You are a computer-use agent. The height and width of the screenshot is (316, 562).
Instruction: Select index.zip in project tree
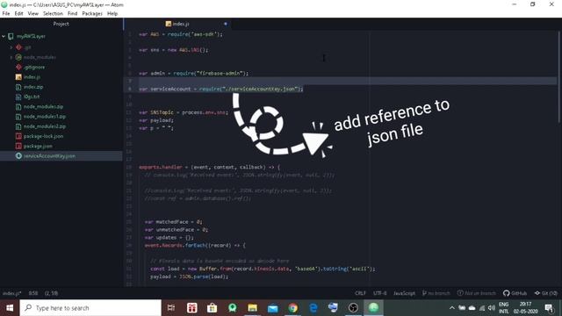click(33, 87)
